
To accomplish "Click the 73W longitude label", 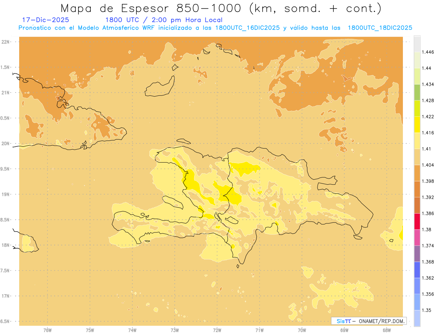I will coord(175,330).
